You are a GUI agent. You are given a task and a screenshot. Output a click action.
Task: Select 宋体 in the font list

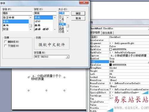pos(16,29)
